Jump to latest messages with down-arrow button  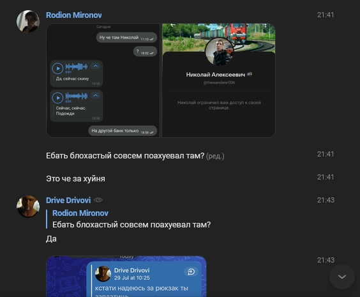(x=342, y=277)
